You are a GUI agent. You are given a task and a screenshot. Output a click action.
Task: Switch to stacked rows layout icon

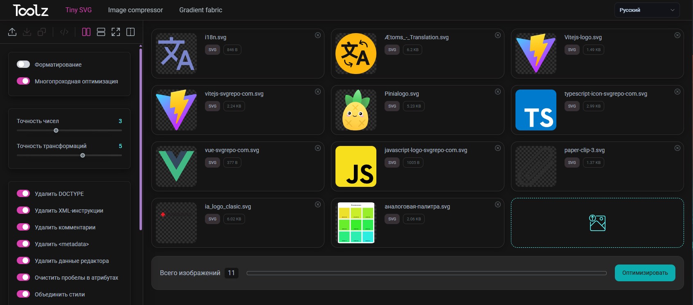(101, 32)
